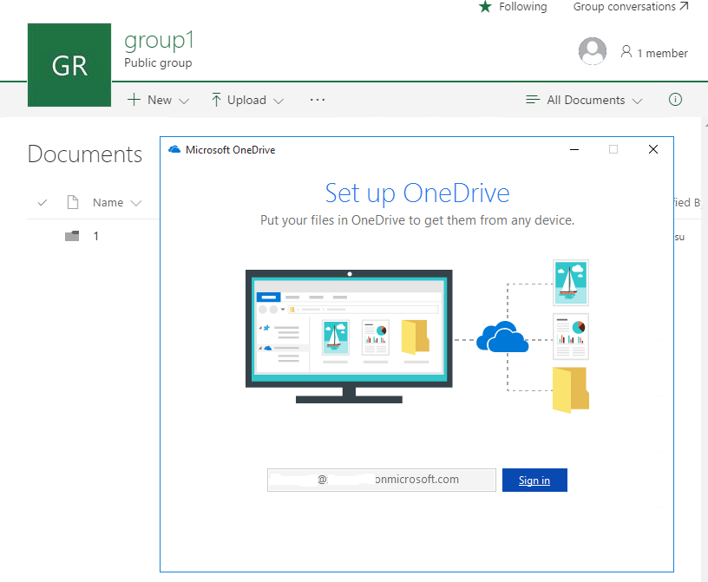
Task: Click the green GR group logo tile
Action: pos(69,65)
